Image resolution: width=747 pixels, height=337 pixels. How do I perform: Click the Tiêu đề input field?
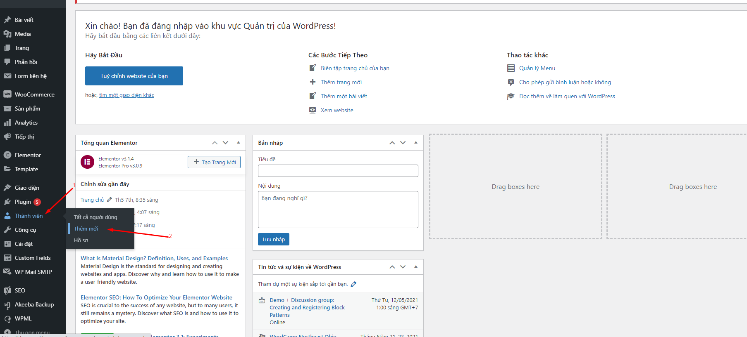pos(338,171)
